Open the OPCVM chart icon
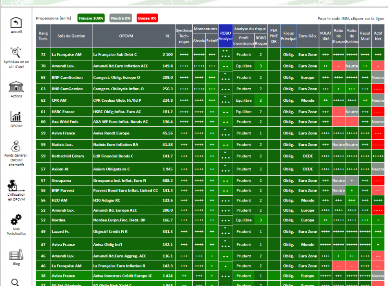This screenshot has width=388, height=286. click(x=16, y=116)
